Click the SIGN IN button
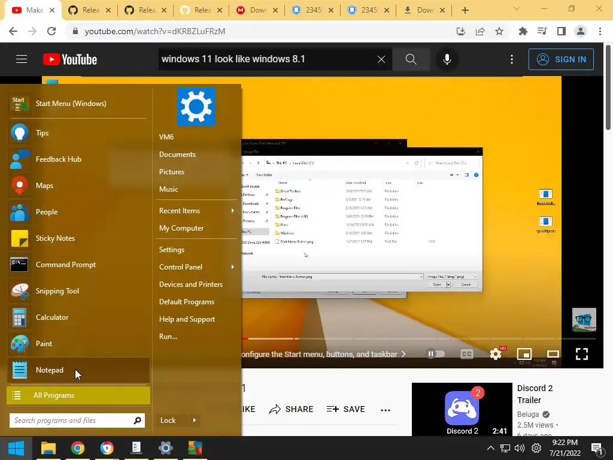This screenshot has height=460, width=613. (561, 59)
